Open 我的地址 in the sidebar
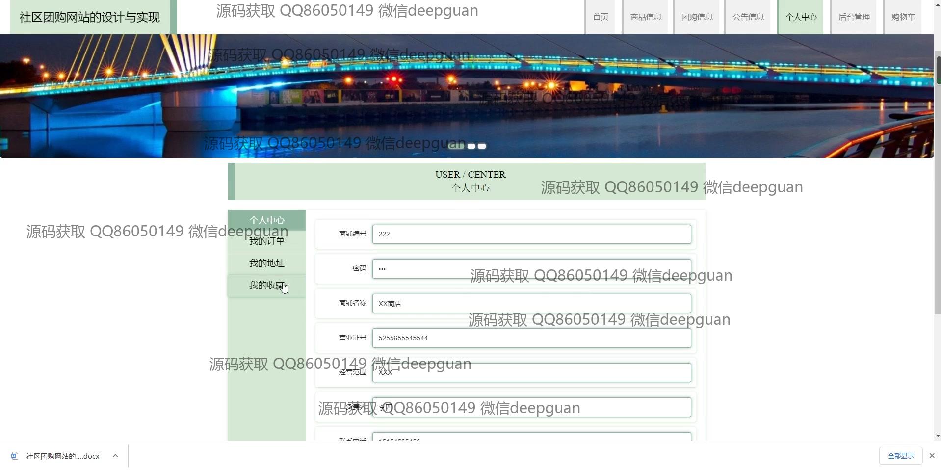This screenshot has width=941, height=470. click(266, 263)
